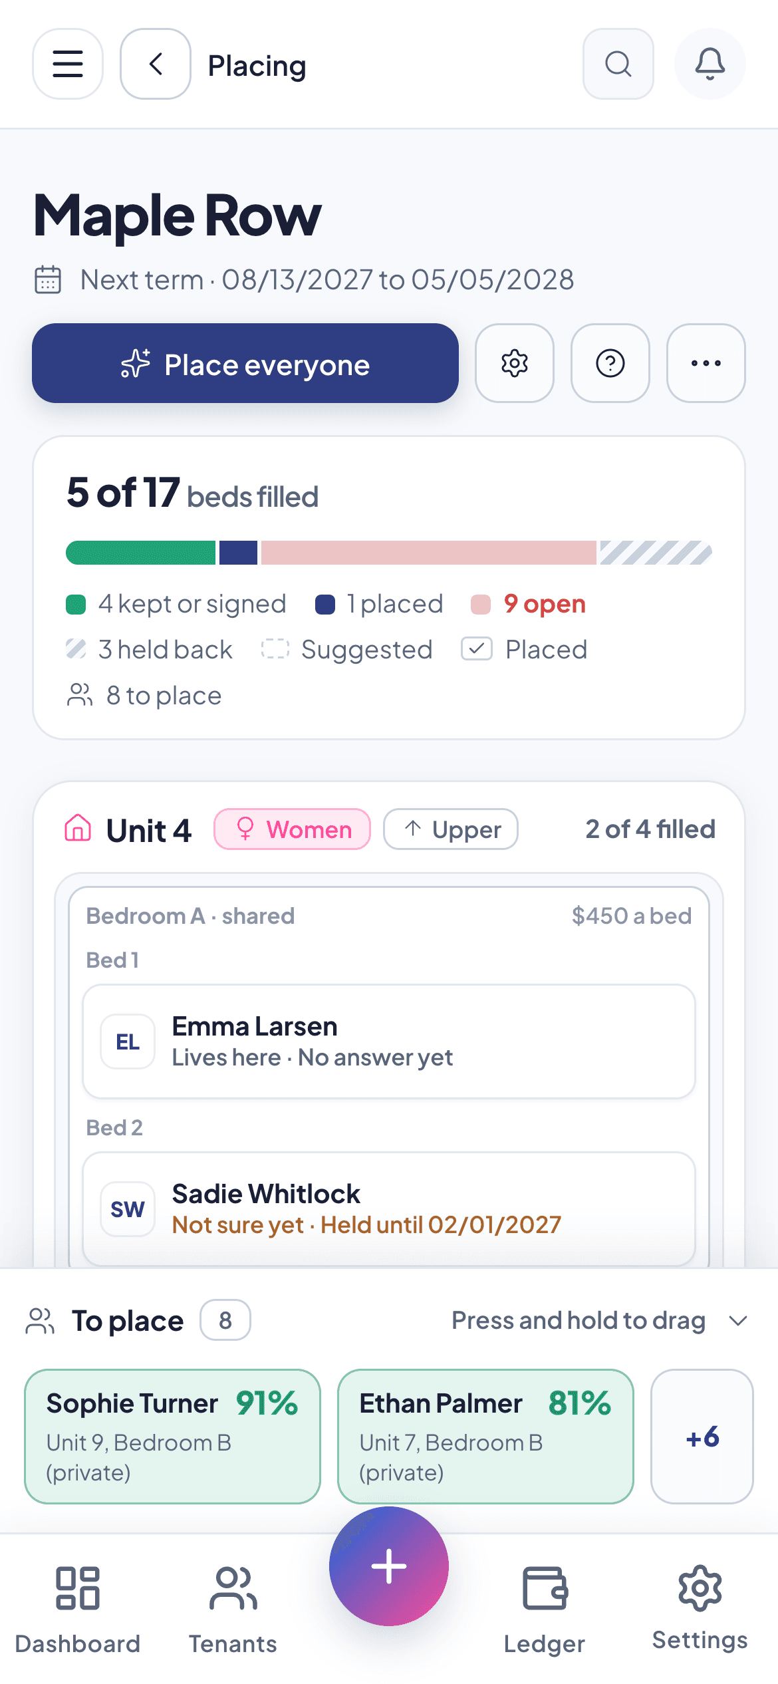Screen dimensions: 778x1684
Task: Go back with the left chevron button
Action: coord(156,64)
